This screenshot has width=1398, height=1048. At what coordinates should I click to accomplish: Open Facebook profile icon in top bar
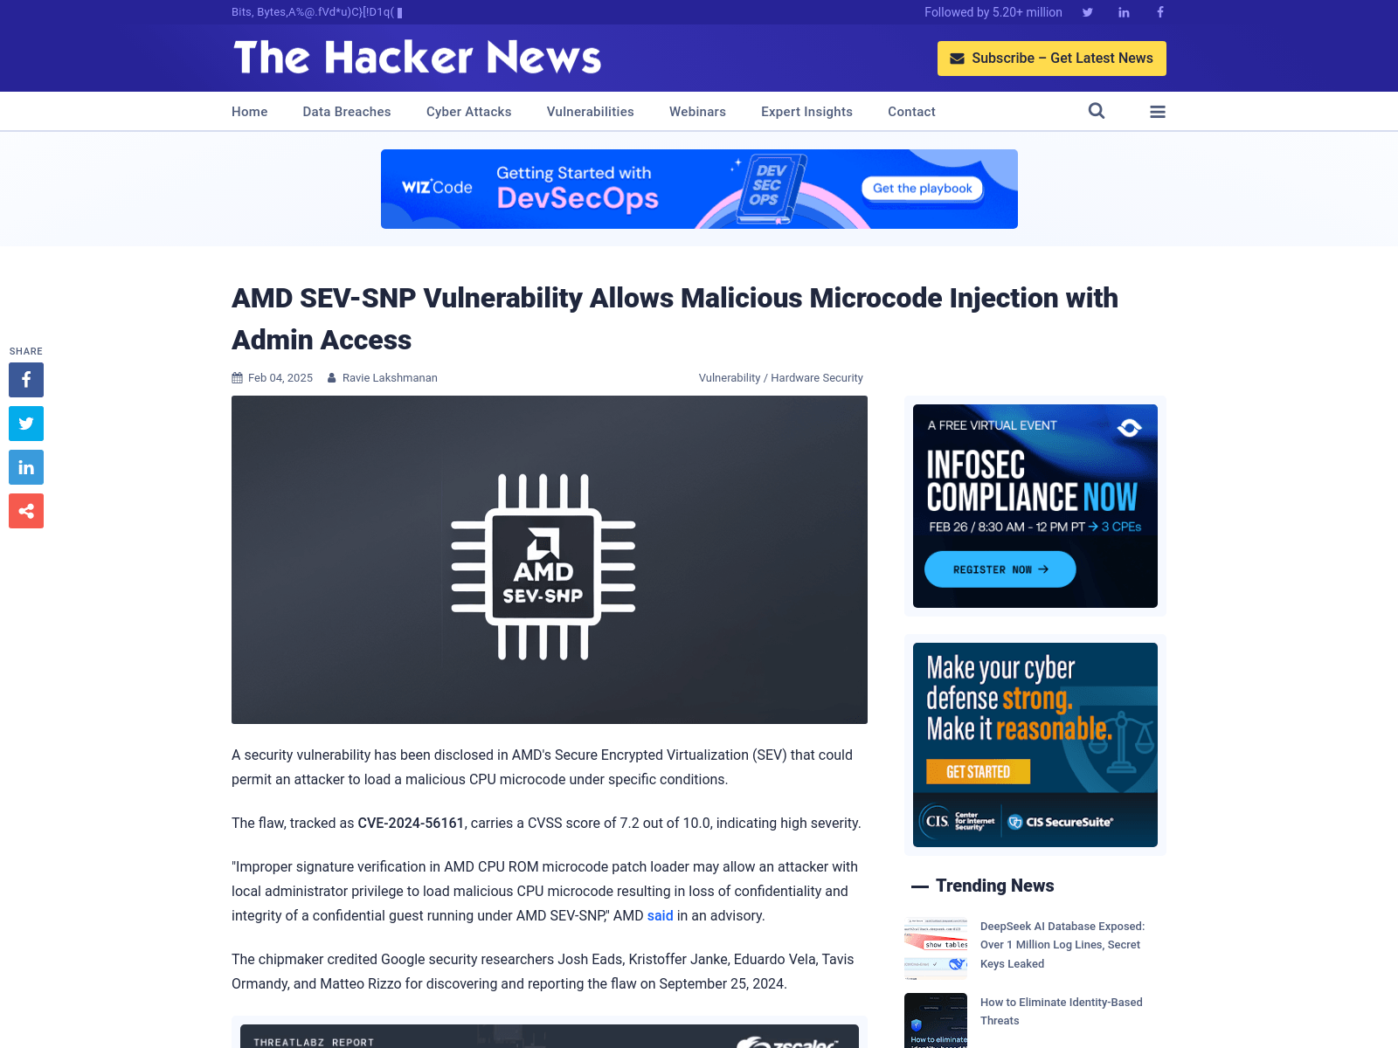1159,12
